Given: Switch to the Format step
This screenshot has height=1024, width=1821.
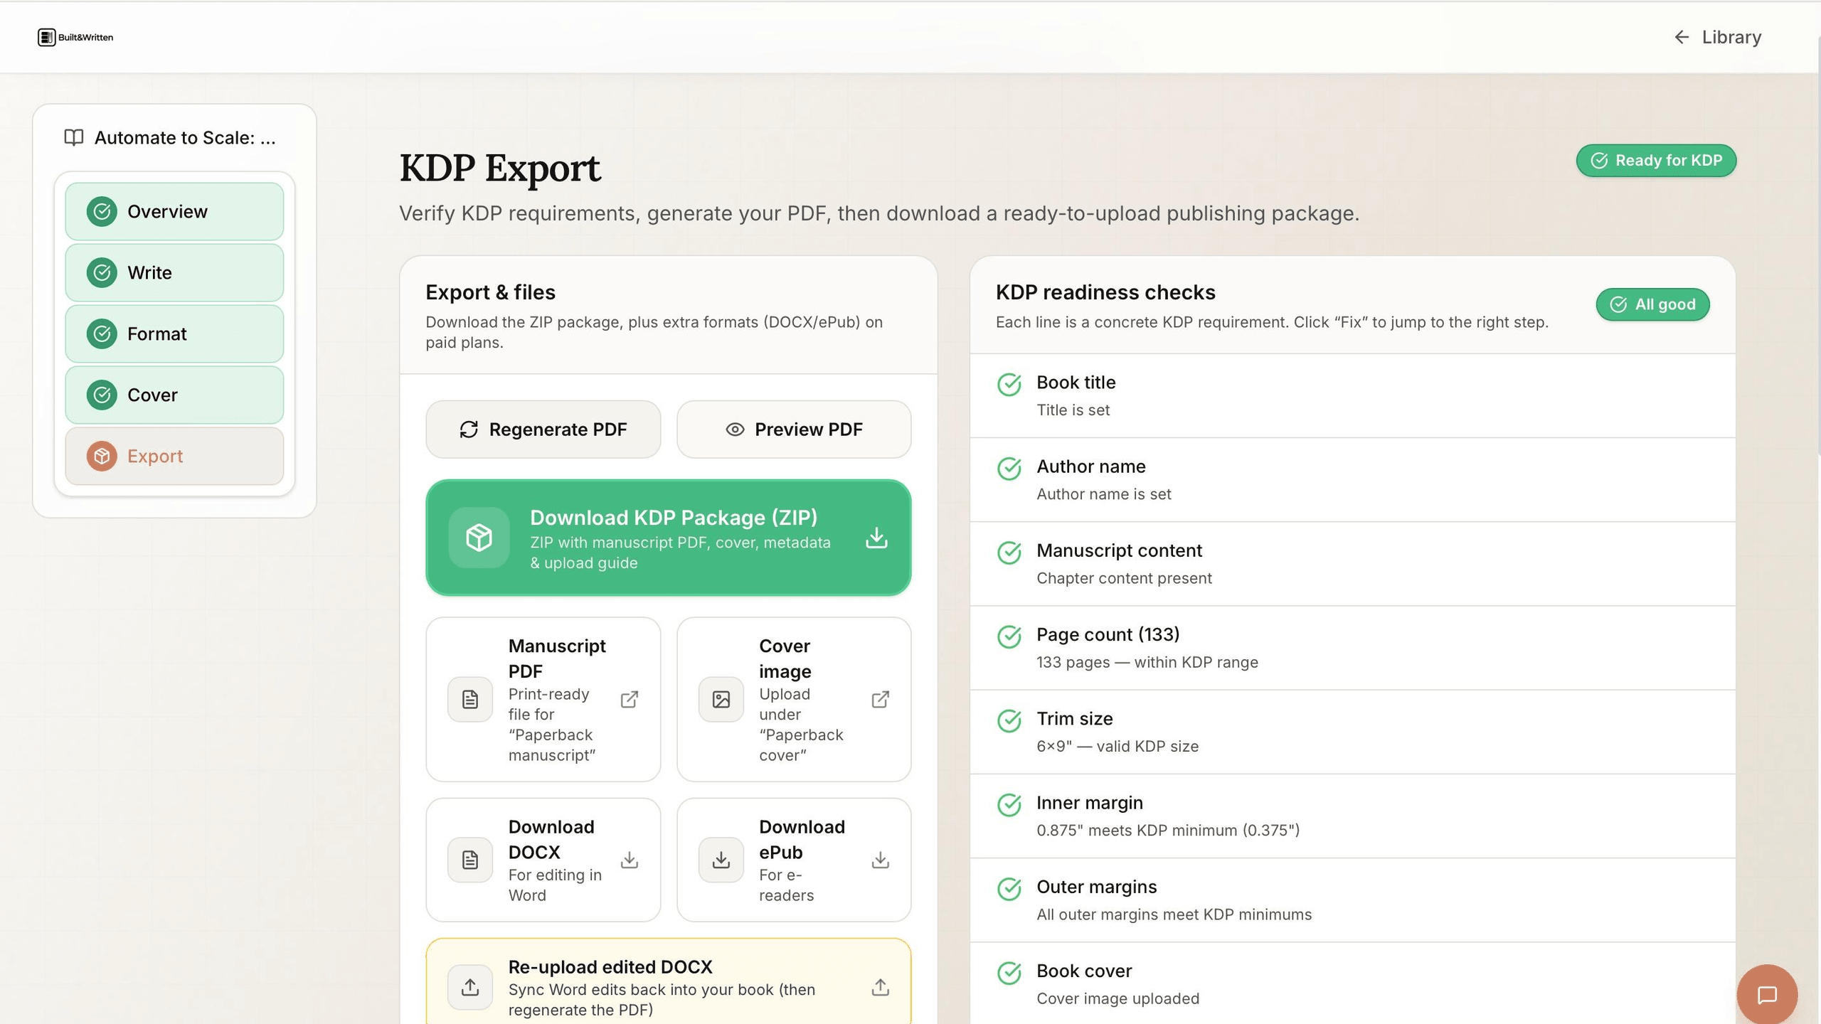Looking at the screenshot, I should 174,334.
